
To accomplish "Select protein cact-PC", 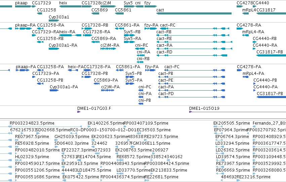I will click(195, 70).
